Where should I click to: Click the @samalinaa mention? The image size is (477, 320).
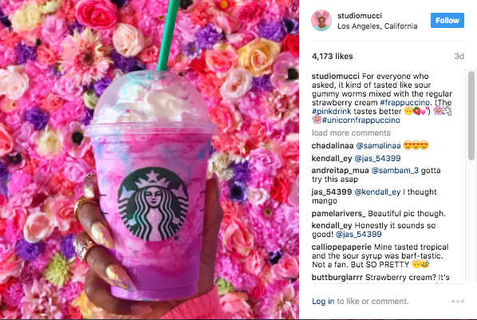378,146
